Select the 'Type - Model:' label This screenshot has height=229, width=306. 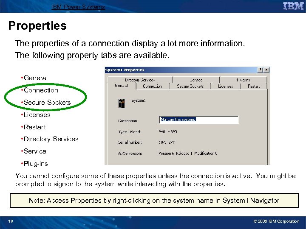click(x=130, y=132)
